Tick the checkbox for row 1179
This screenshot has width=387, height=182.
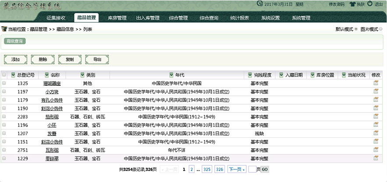tap(4, 100)
